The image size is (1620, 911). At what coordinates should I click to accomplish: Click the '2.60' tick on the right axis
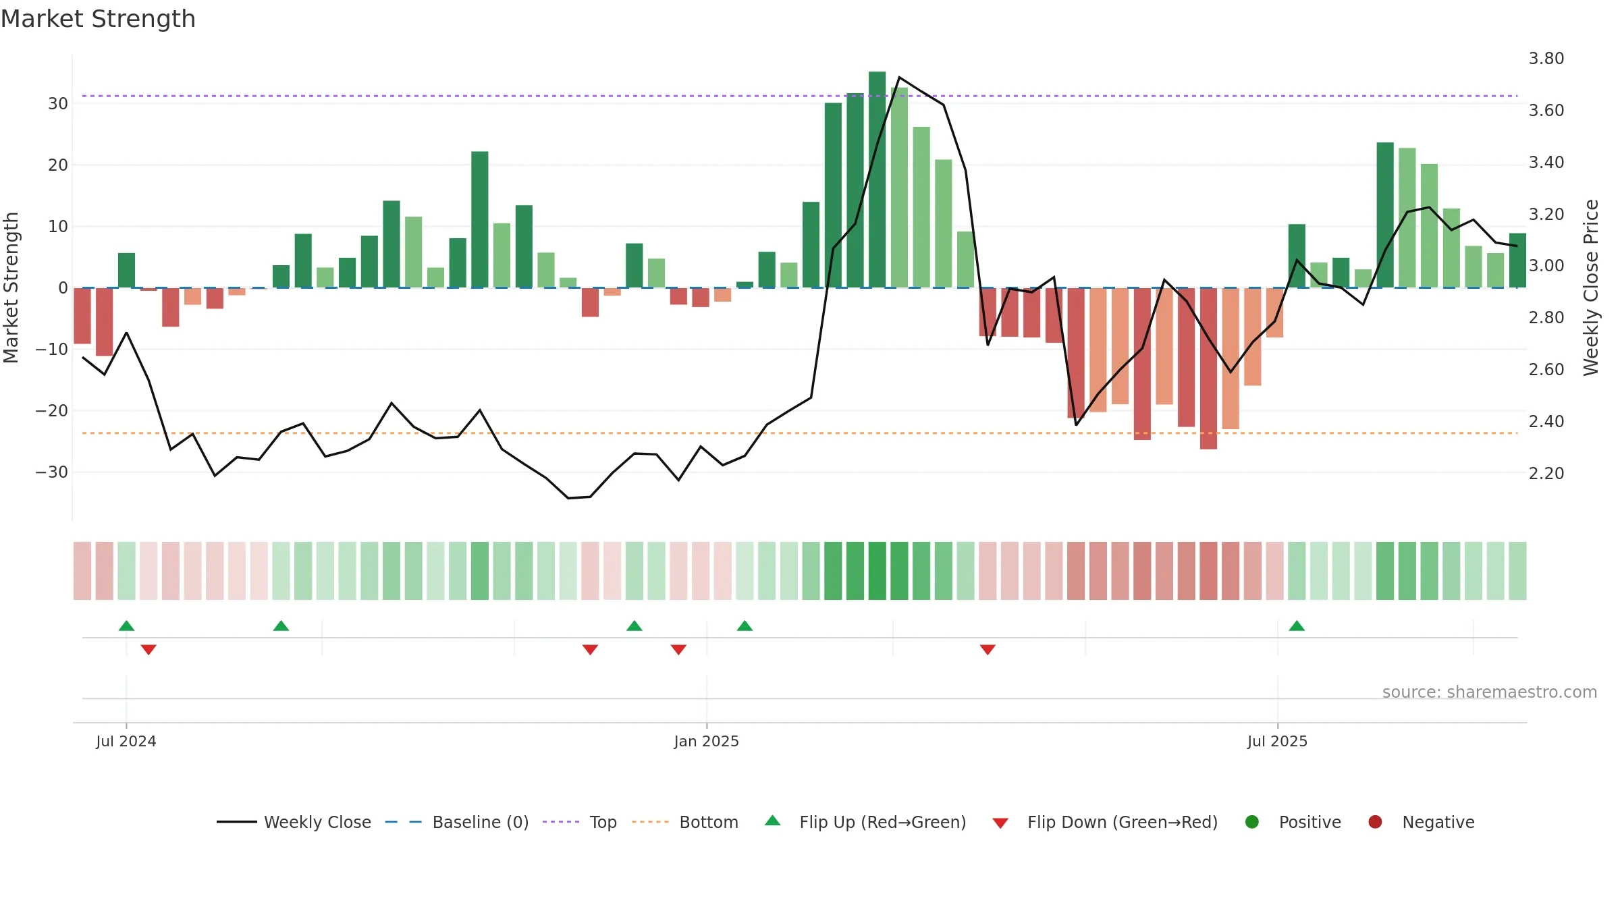pyautogui.click(x=1546, y=370)
